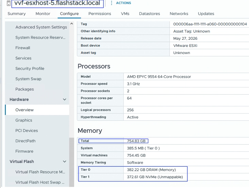Image resolution: width=249 pixels, height=188 pixels.
Task: Click the release date May 27, 2026
Action: (185, 38)
